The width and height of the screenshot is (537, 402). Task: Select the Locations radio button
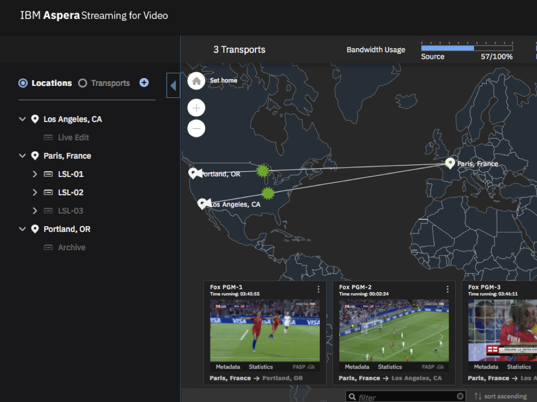click(23, 83)
